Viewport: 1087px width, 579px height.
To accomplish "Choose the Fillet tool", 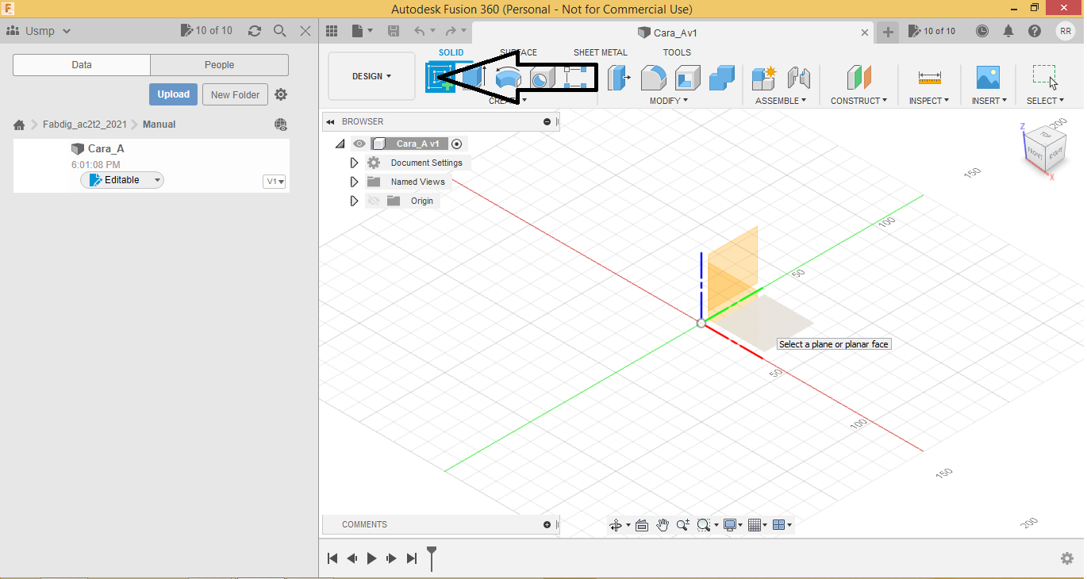I will point(653,78).
